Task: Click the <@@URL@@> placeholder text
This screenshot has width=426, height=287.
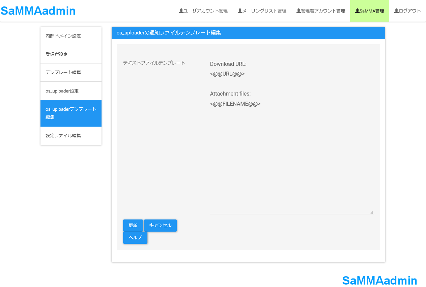Action: [x=227, y=74]
